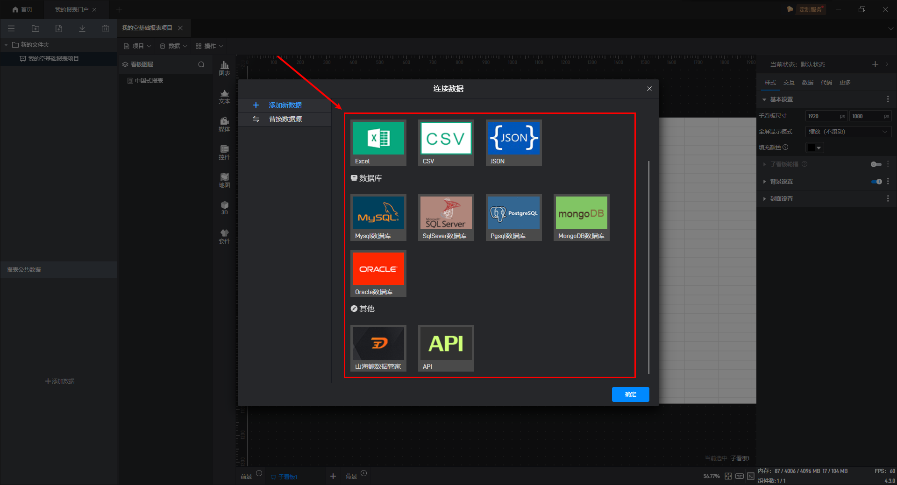Add a new state with the plus icon
Screen dimensions: 897x485
(876, 64)
